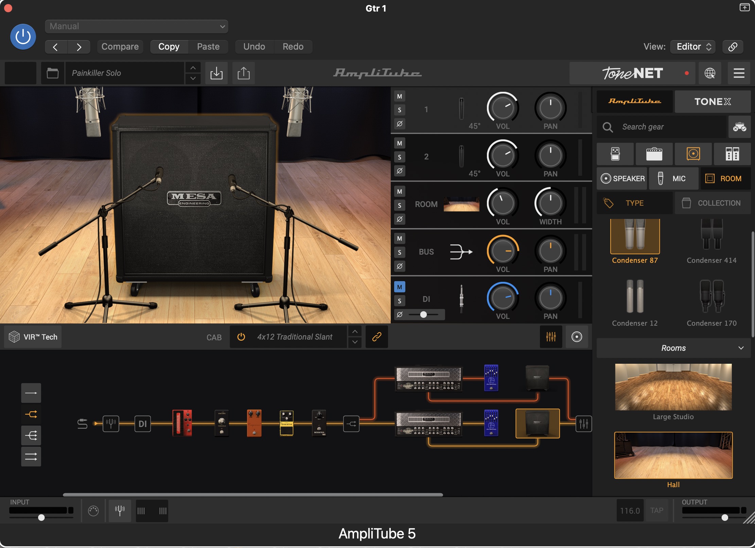Open the tuner in the bottom bar
Screen dimensions: 755x548
[120, 510]
